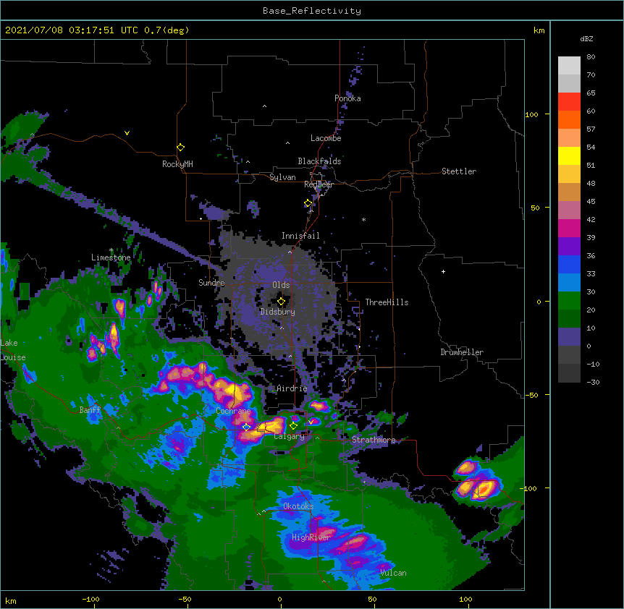Click the white plus marker east of ThreeHills
This screenshot has height=609, width=624.
[443, 271]
